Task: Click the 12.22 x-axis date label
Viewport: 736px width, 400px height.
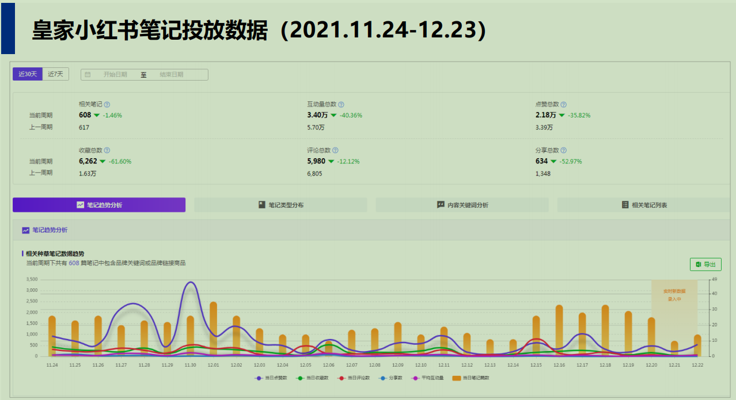Action: click(697, 365)
